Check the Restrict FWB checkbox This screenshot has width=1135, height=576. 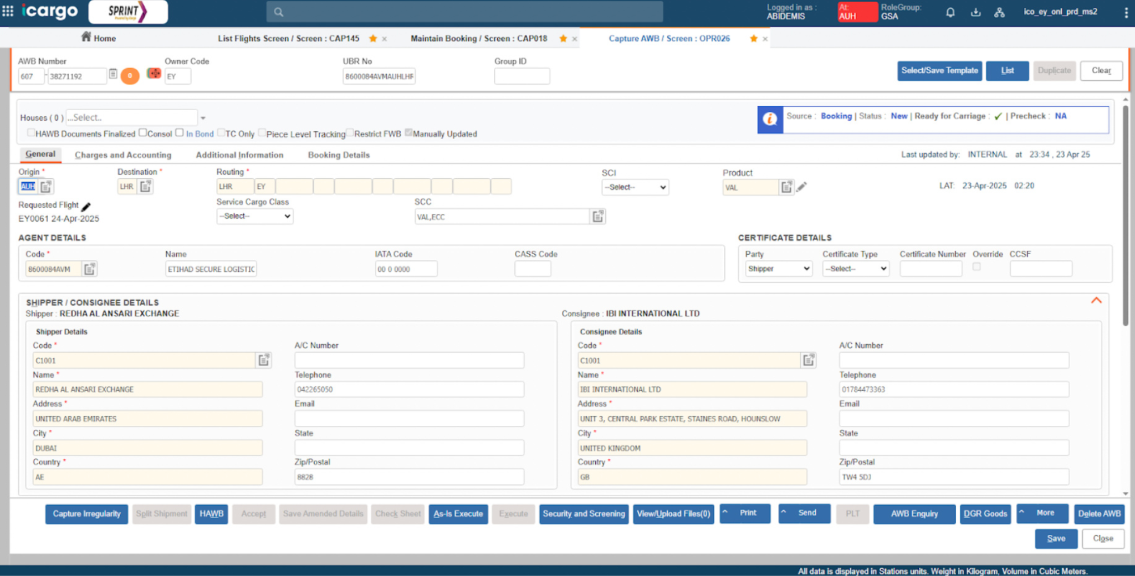pyautogui.click(x=350, y=132)
